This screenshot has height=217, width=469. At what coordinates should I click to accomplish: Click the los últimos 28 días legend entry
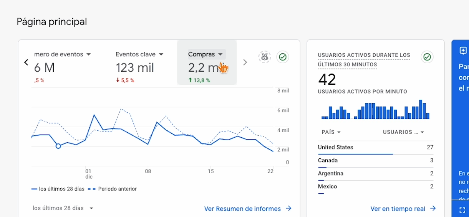pyautogui.click(x=58, y=189)
